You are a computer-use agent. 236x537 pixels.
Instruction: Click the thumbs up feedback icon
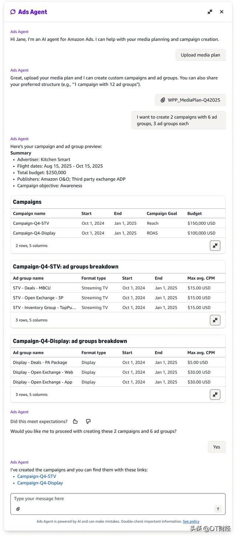pos(75,421)
